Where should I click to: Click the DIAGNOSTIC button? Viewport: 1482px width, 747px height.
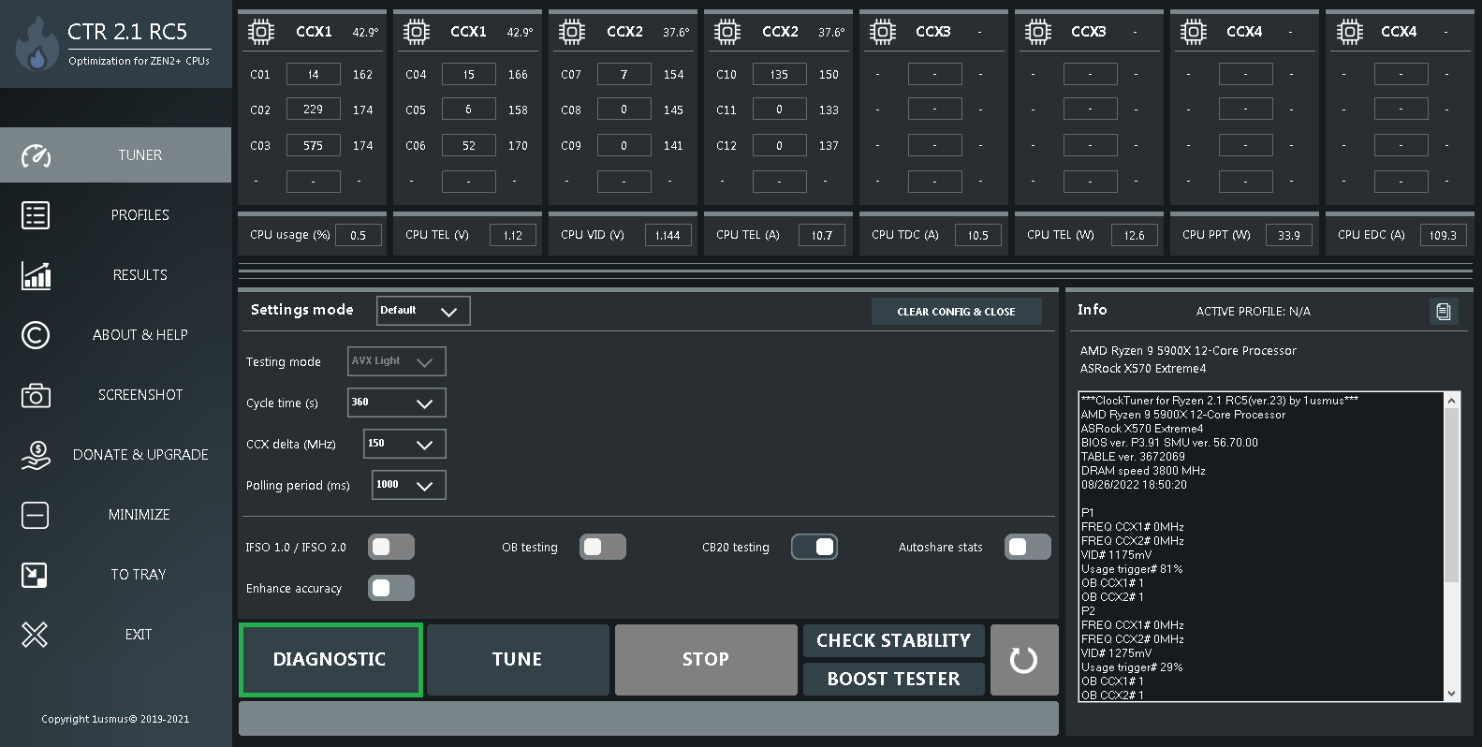(x=330, y=660)
